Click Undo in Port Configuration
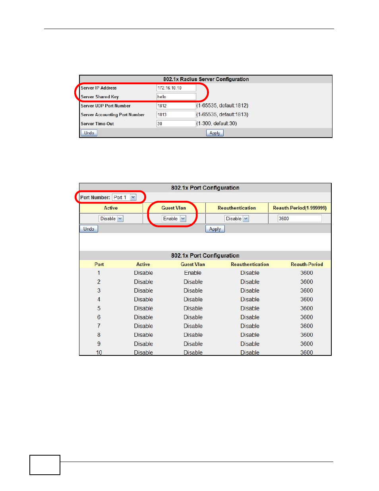Image resolution: width=379 pixels, height=491 pixels. coord(89,229)
